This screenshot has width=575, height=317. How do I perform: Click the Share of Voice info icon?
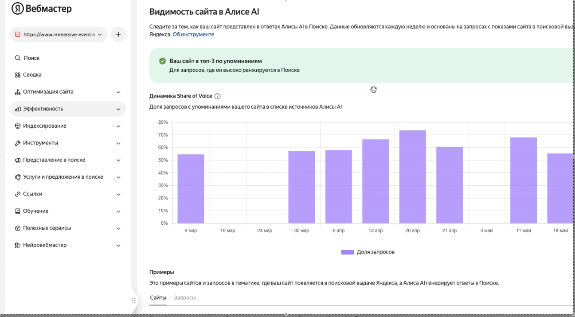(218, 97)
